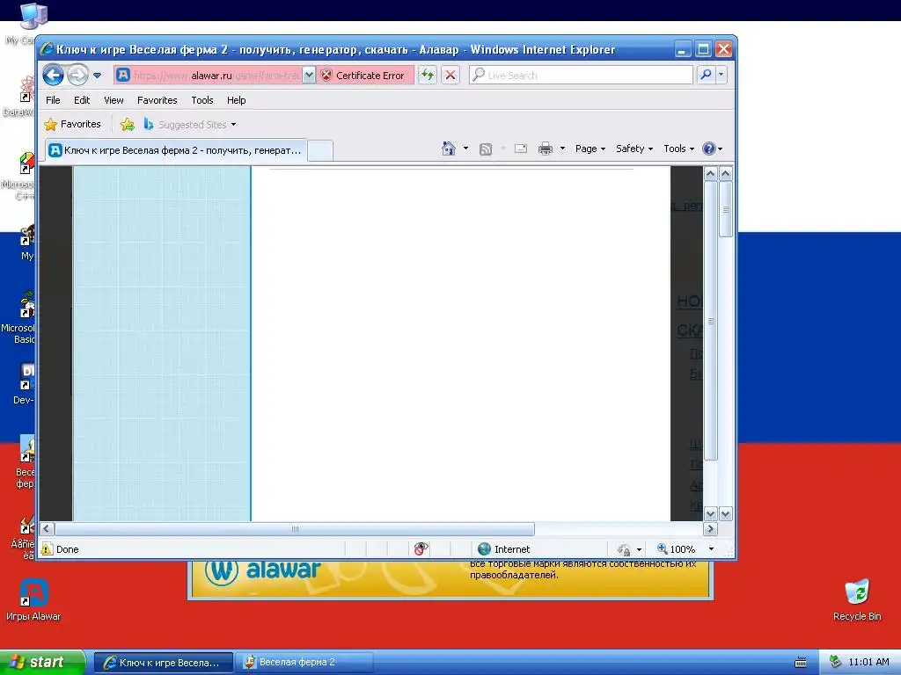
Task: Click the Alawar site icon in address bar
Action: pyautogui.click(x=123, y=76)
